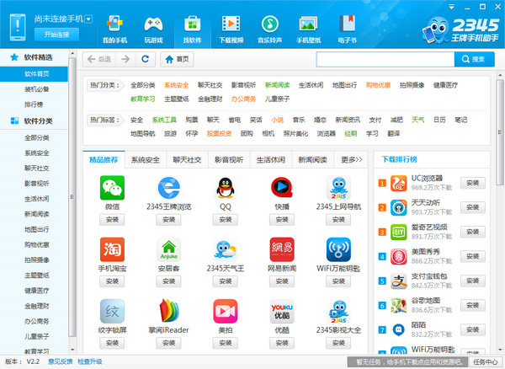
Task: Click the 安居客 app icon
Action: 169,249
